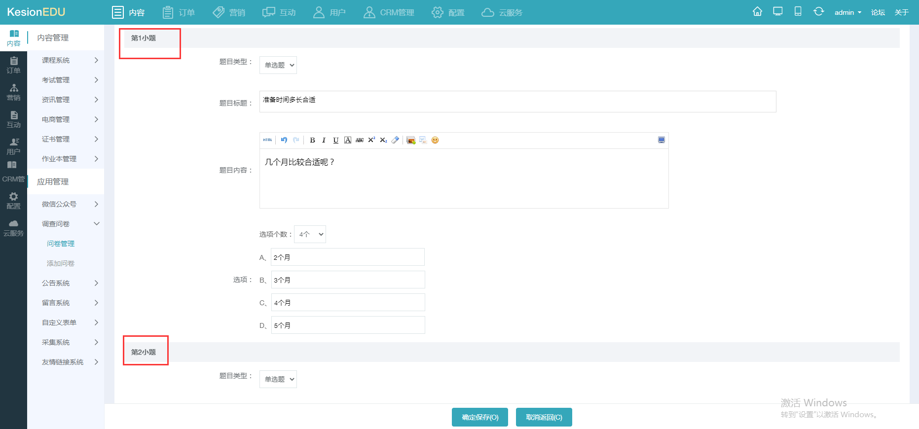Expand 自定义表单 menu
Viewport: 919px width, 429px height.
pos(66,322)
